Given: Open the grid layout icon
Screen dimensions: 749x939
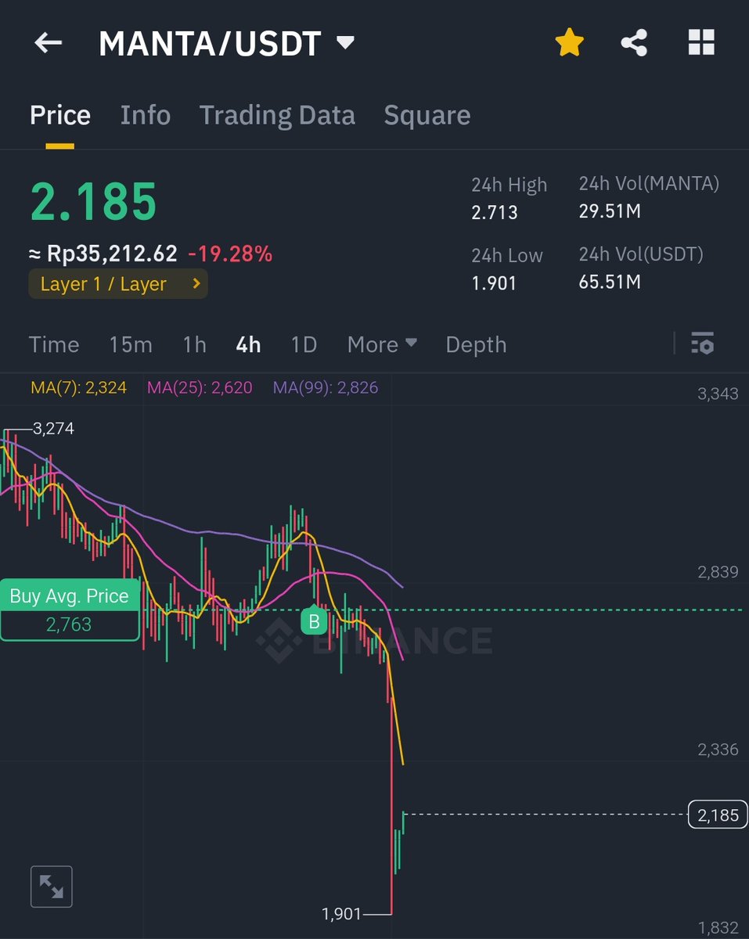Looking at the screenshot, I should 701,43.
